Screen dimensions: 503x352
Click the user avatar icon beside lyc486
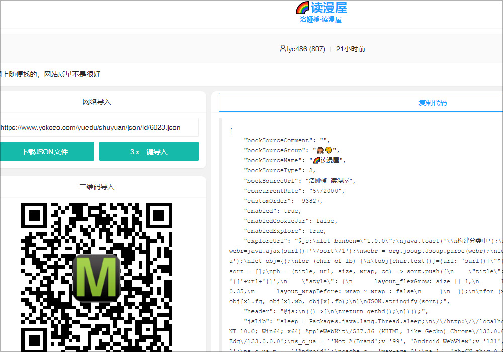(x=283, y=48)
